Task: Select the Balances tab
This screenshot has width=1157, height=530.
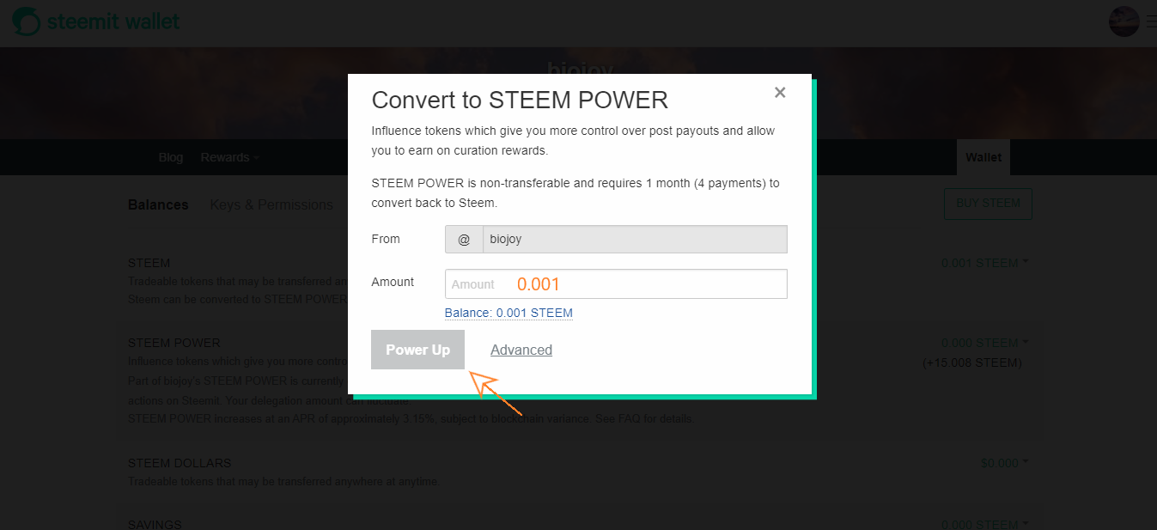Action: coord(158,204)
